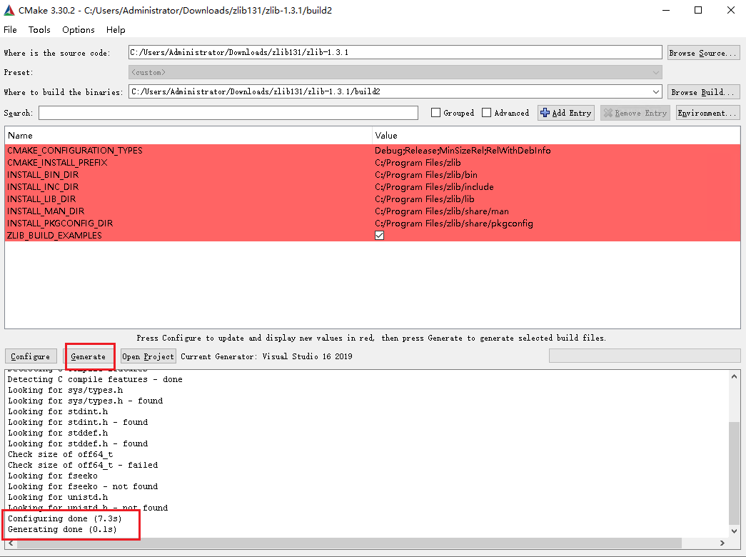The height and width of the screenshot is (557, 746).
Task: Click value C:/Program Files/zlib/lib
Action: tap(424, 199)
